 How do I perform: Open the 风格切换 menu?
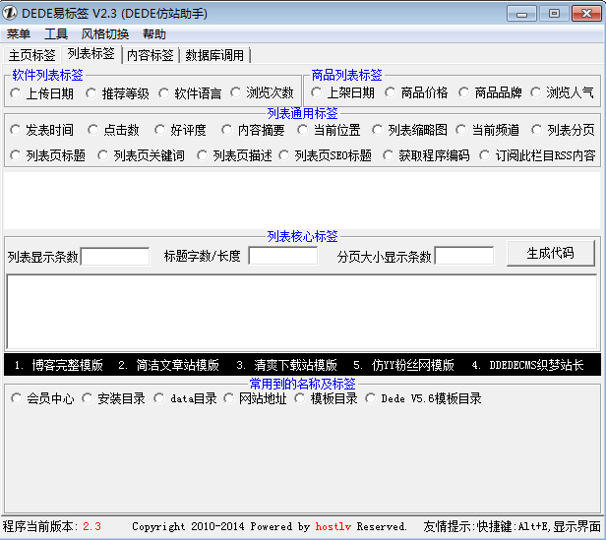105,34
